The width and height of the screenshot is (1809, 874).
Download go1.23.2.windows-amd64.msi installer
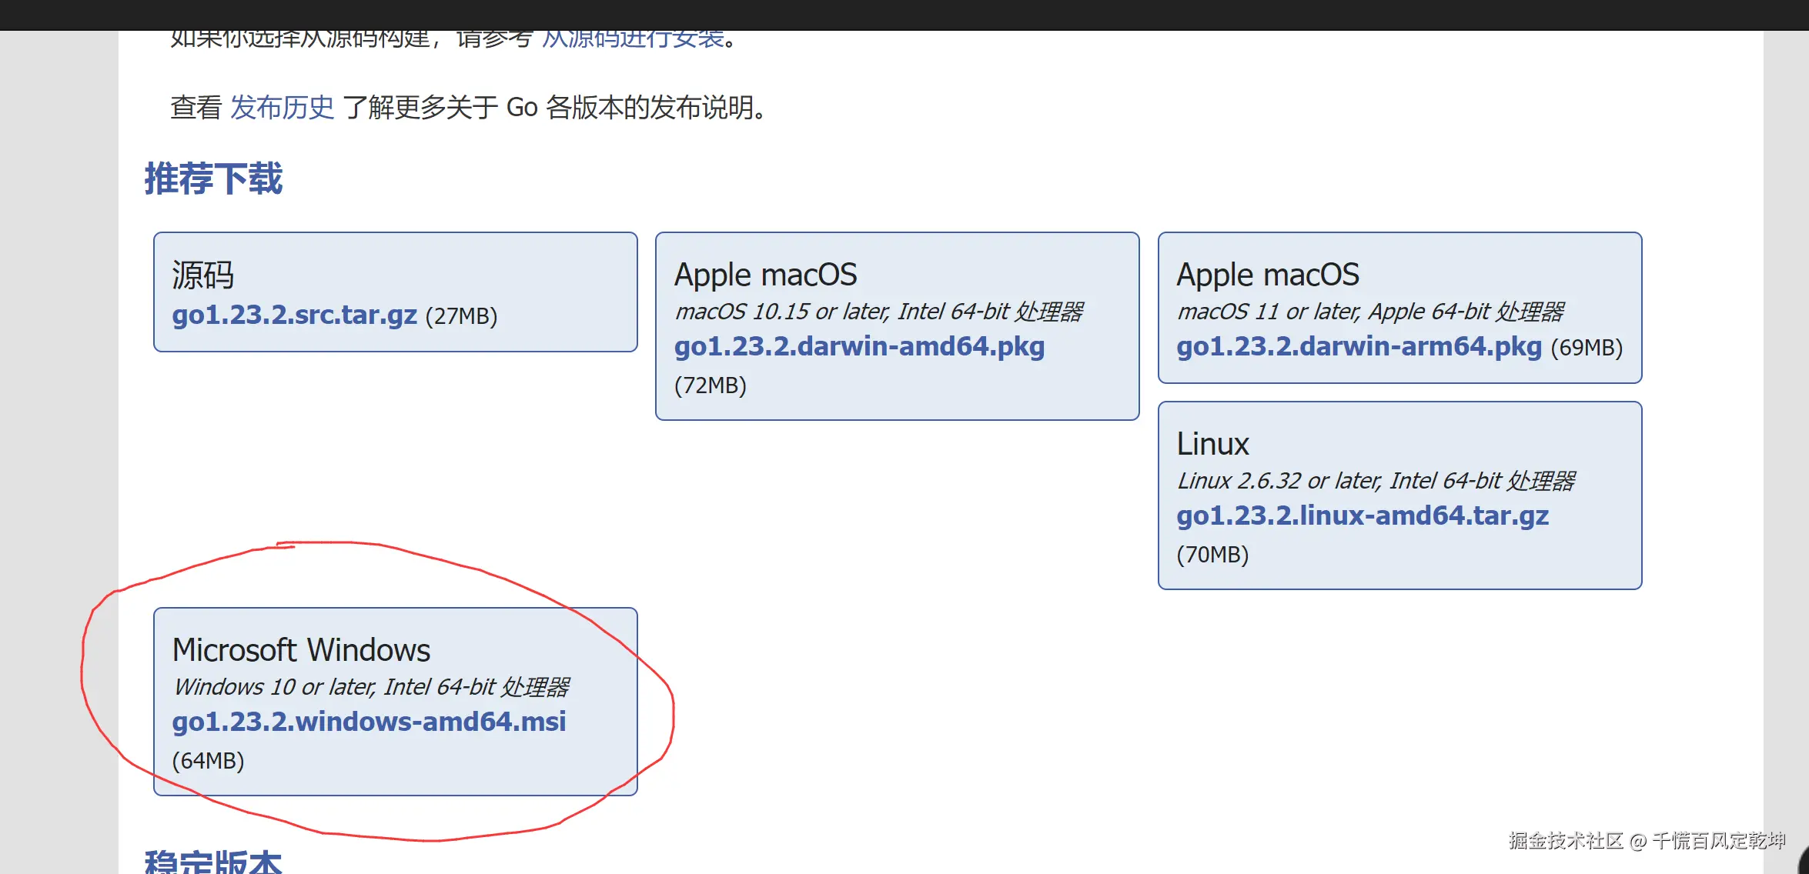[369, 722]
